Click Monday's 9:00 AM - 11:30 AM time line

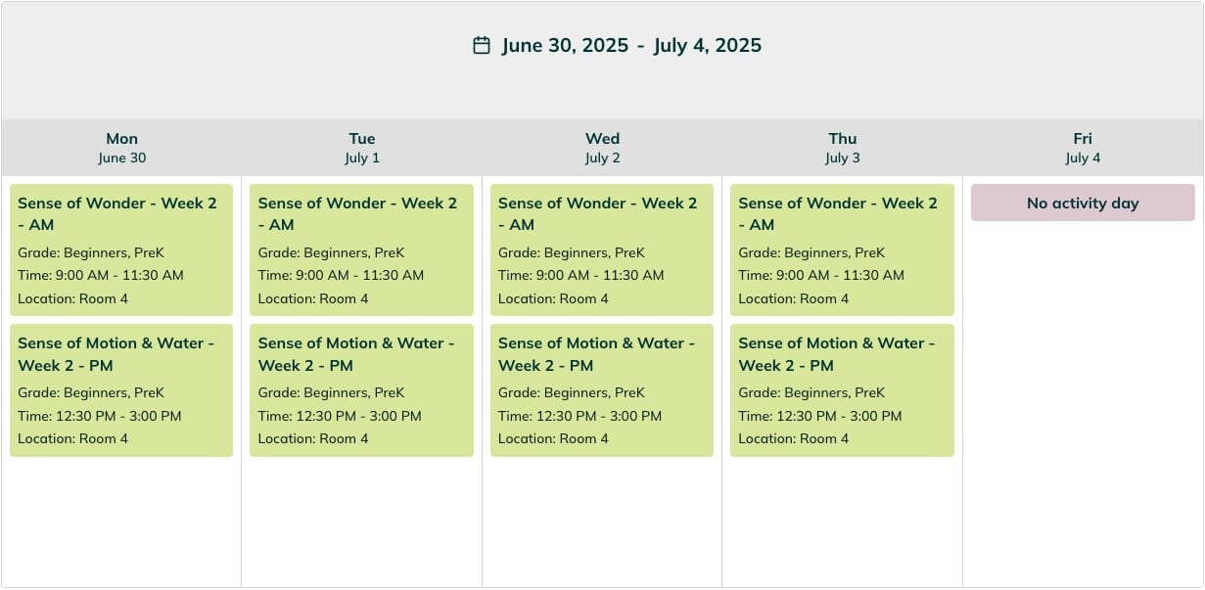pos(101,275)
